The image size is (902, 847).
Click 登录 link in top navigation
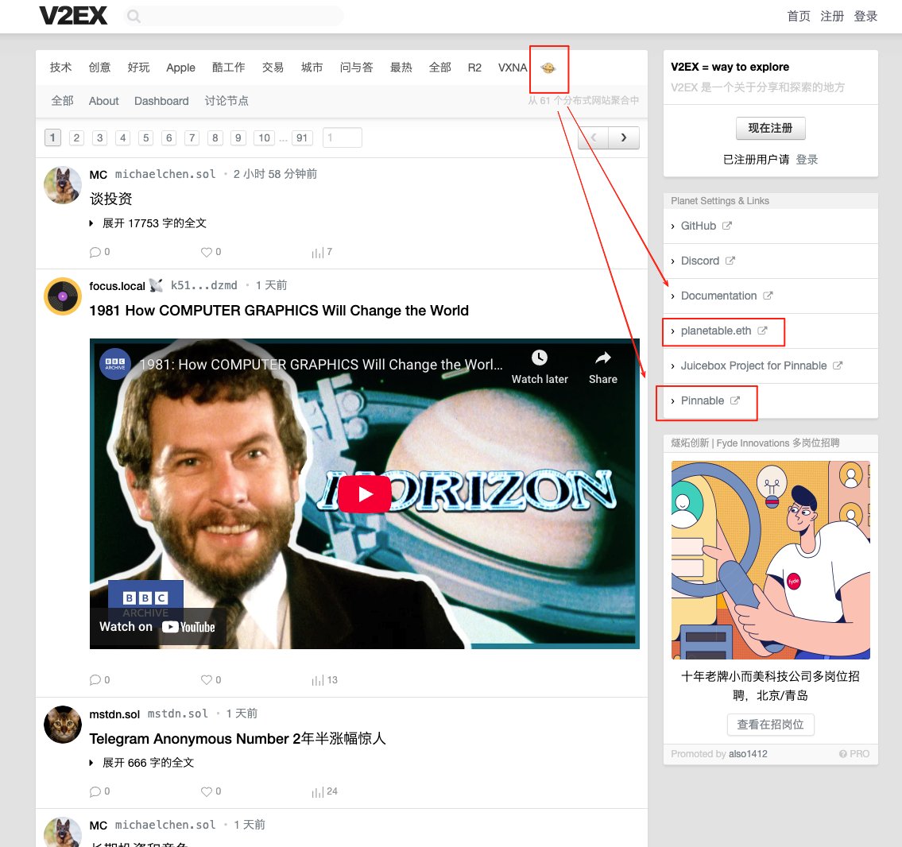pos(865,16)
